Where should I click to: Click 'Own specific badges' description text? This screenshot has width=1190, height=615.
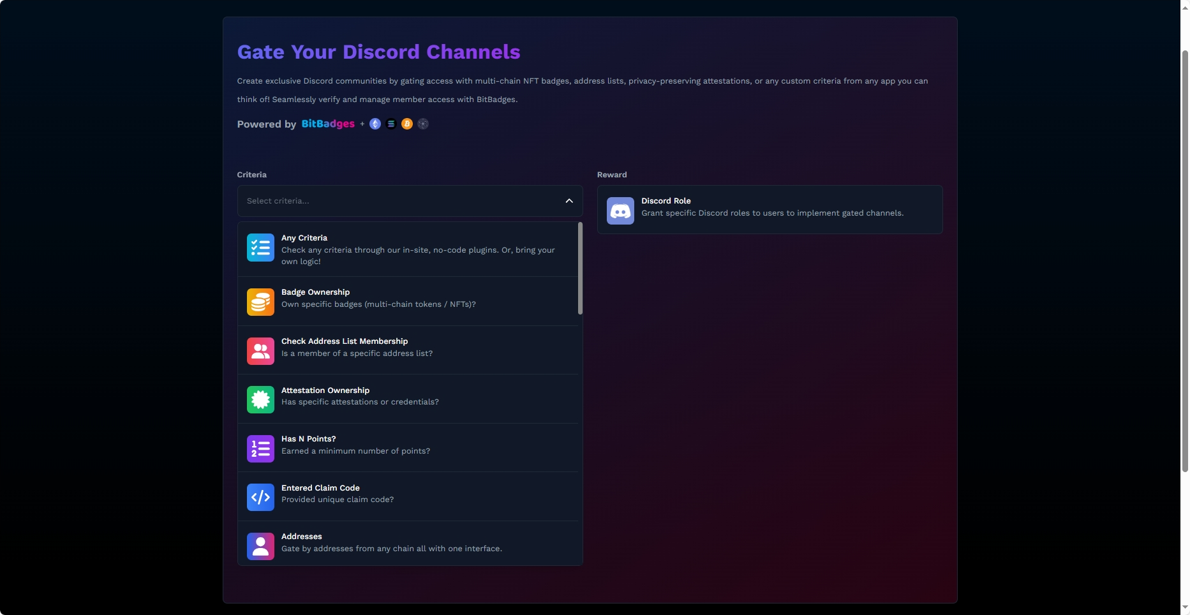[x=378, y=304]
